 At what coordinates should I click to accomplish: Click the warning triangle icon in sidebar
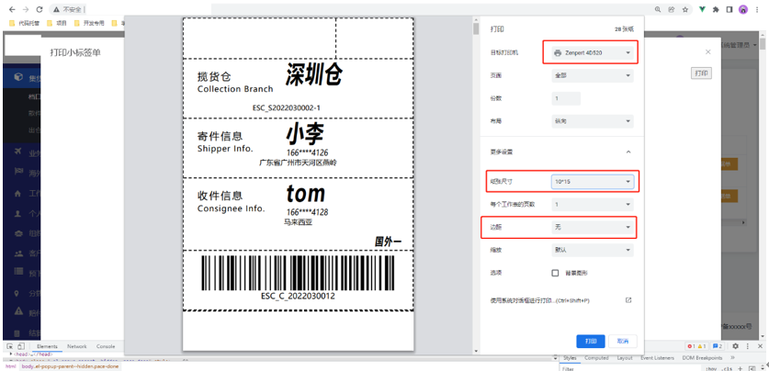18,310
